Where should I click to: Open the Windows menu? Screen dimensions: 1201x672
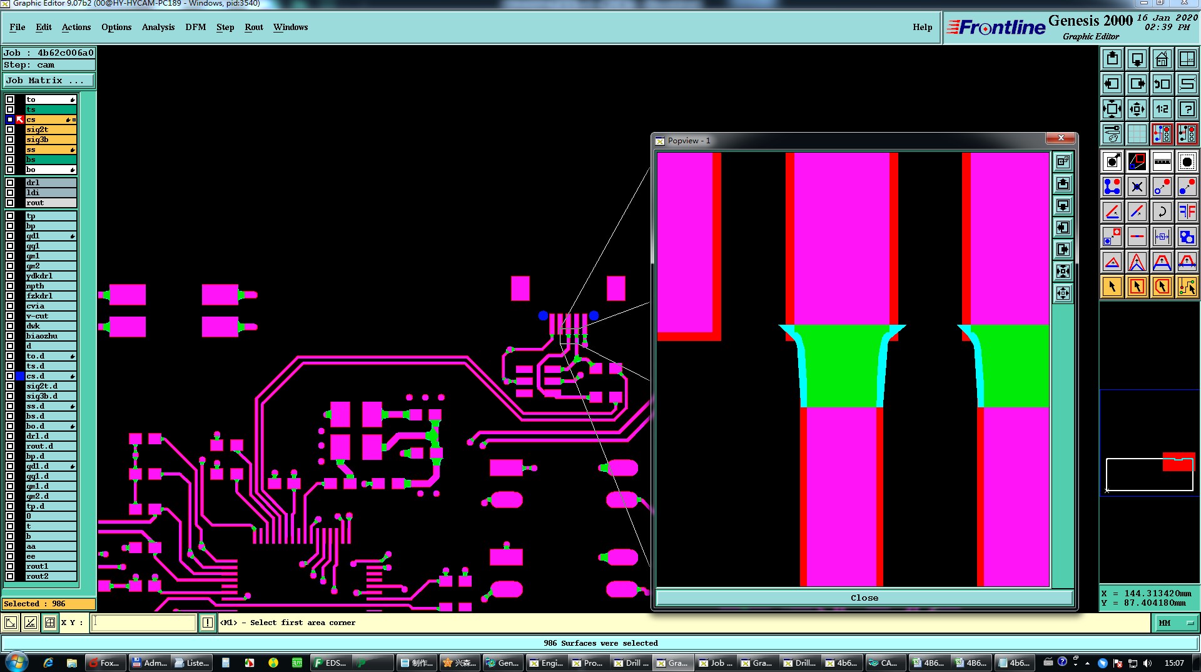pyautogui.click(x=290, y=27)
